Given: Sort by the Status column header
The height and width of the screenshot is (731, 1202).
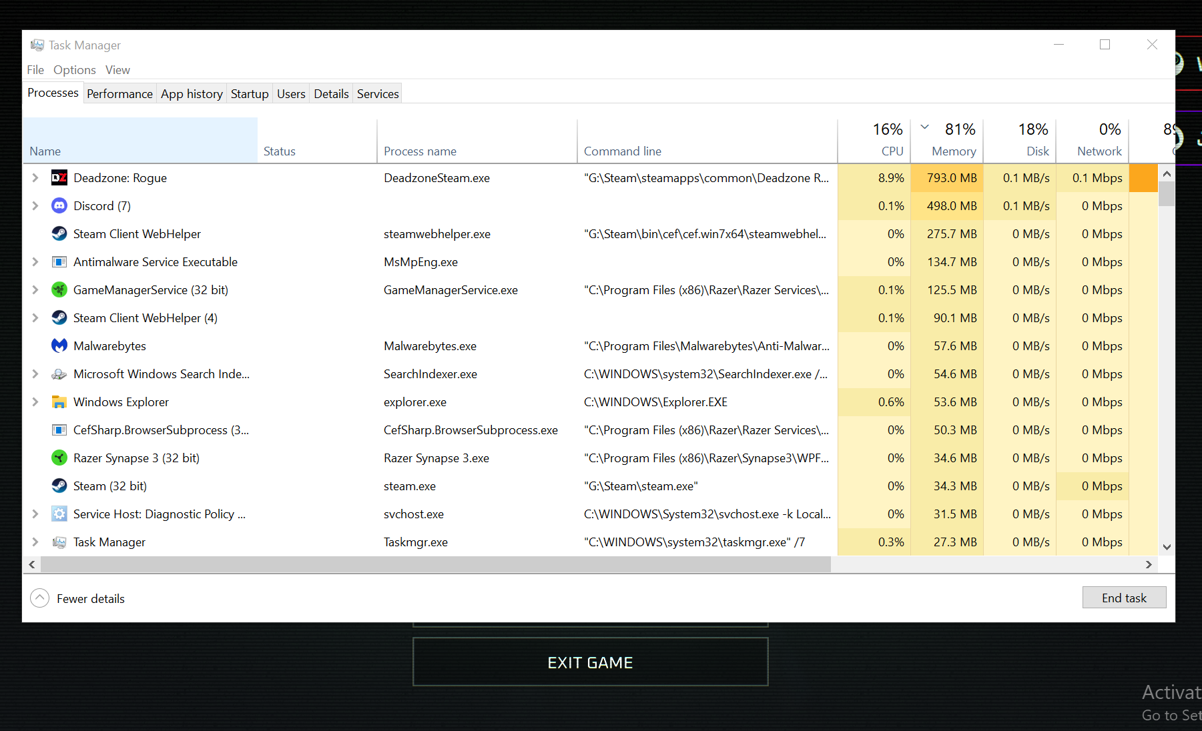Looking at the screenshot, I should (x=317, y=140).
